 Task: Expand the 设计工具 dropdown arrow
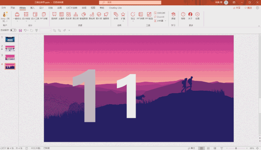(35, 21)
